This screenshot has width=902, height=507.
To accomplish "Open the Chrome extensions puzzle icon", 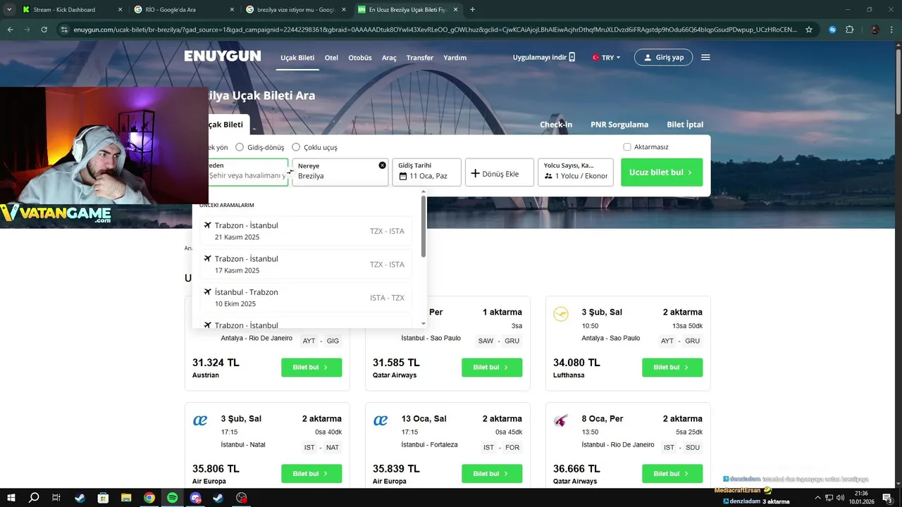I will pyautogui.click(x=849, y=30).
